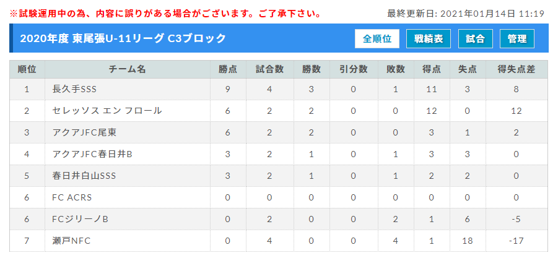Click the 瀬戸NFC team name
Image resolution: width=558 pixels, height=258 pixels.
coord(71,241)
